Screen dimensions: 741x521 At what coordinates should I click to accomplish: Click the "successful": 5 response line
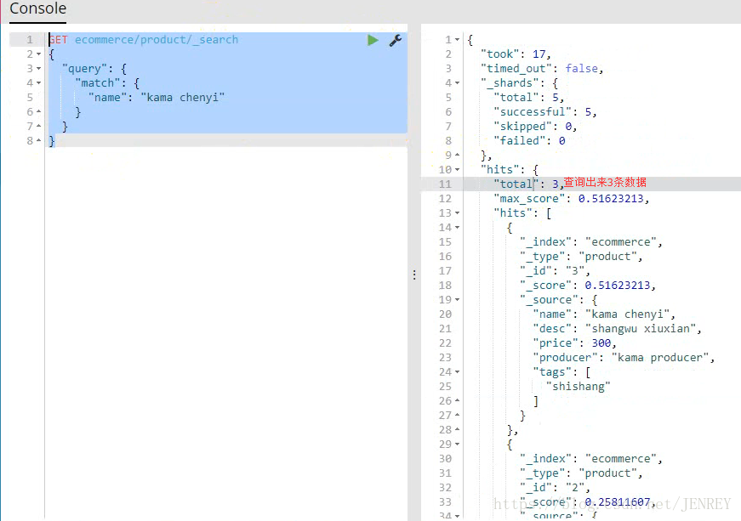tap(545, 112)
